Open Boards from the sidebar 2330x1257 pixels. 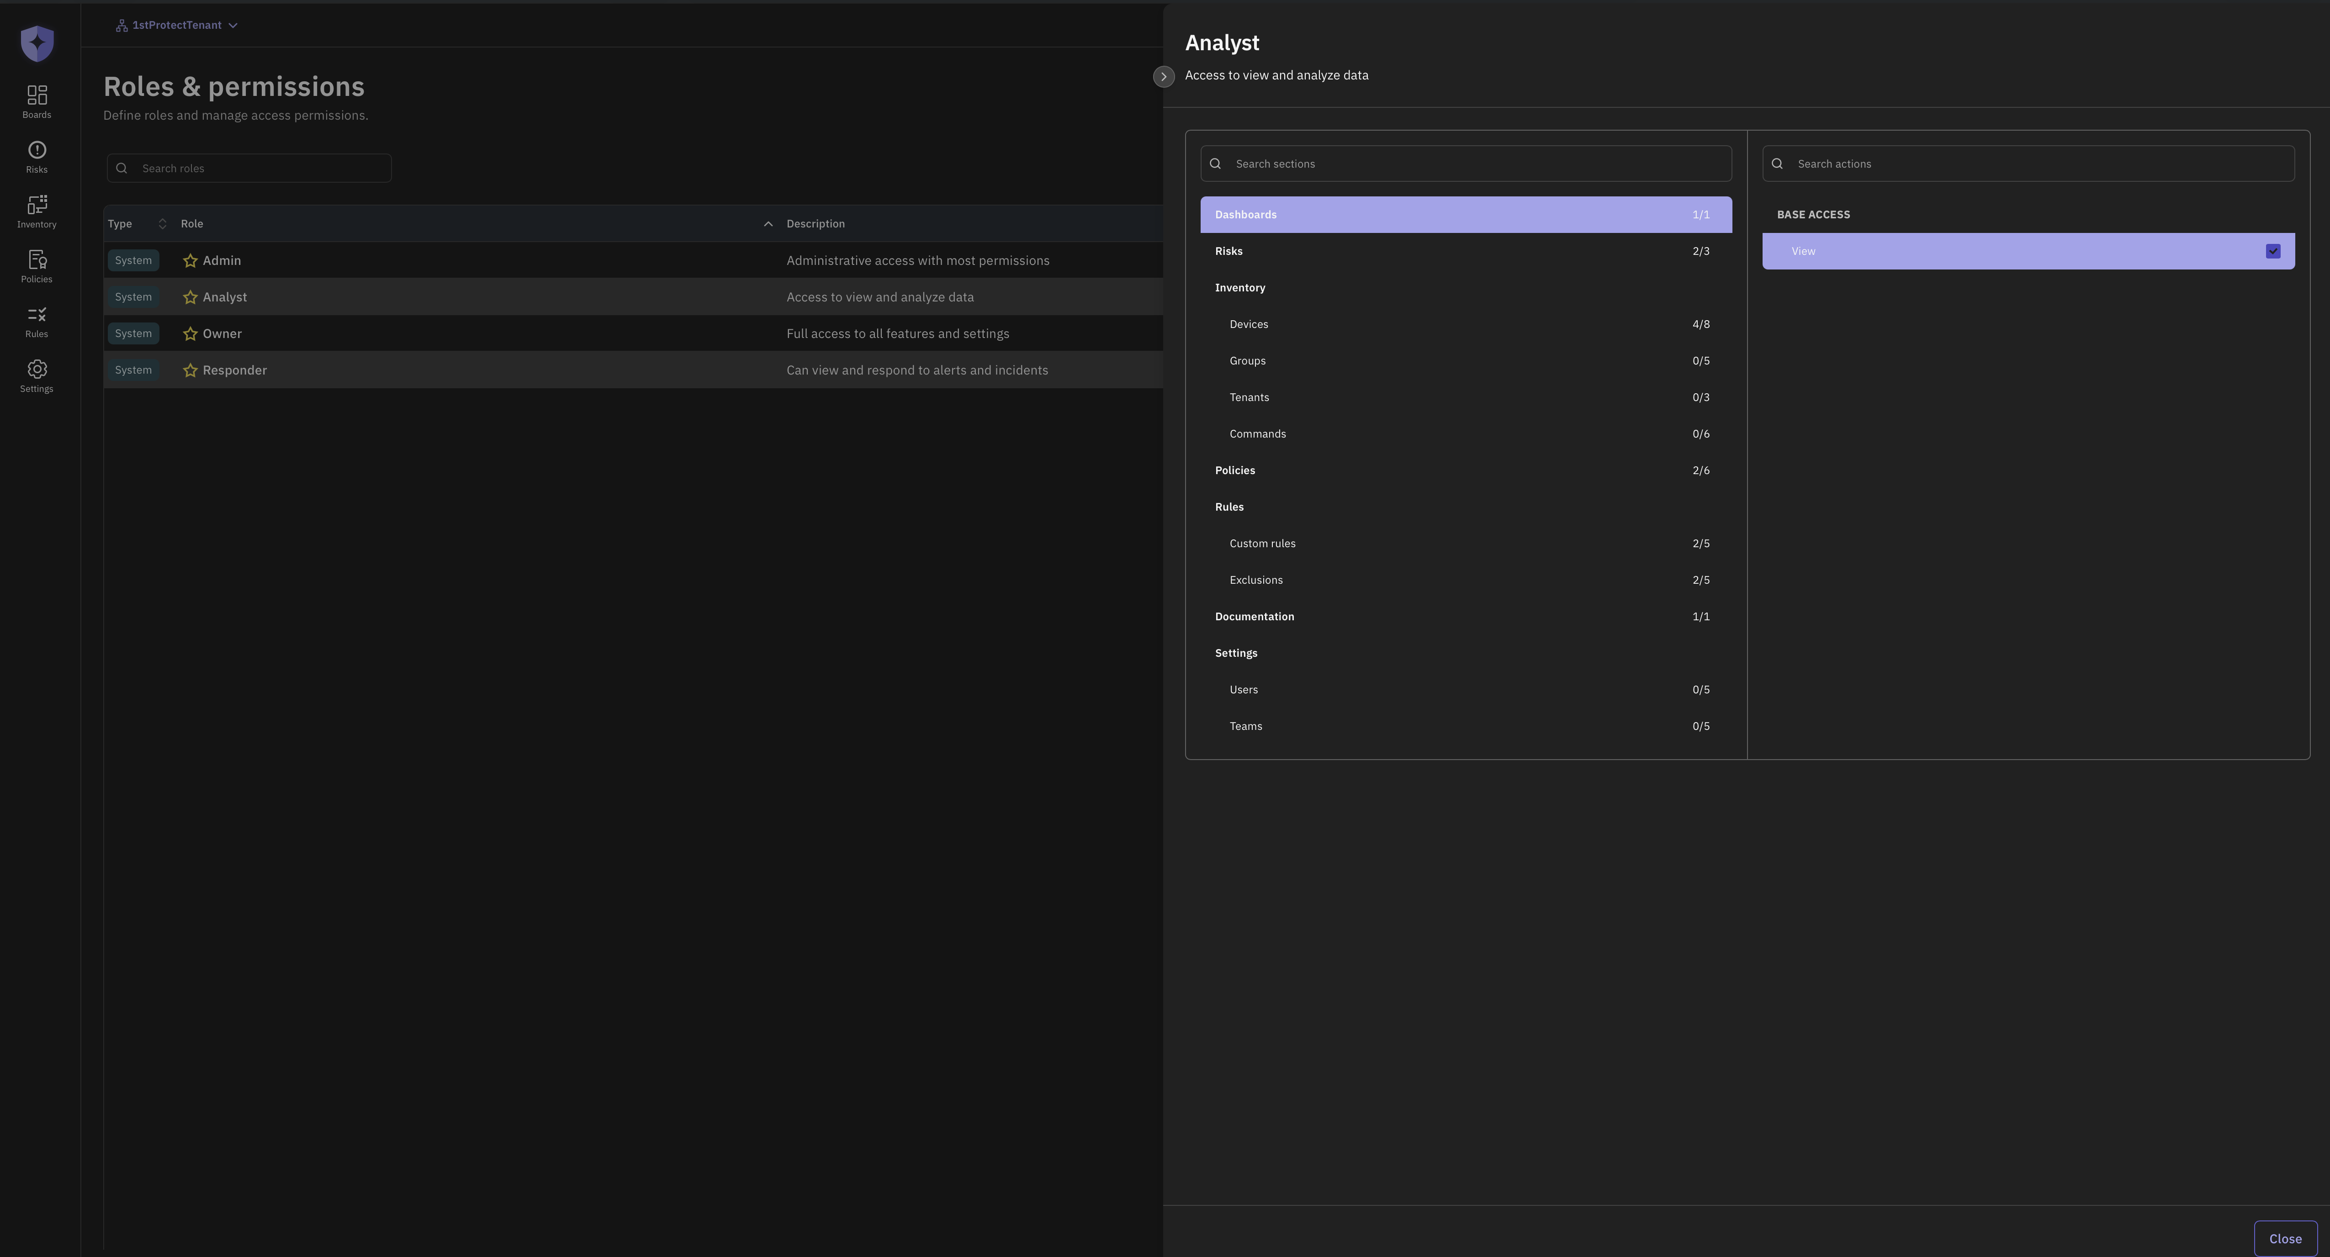pyautogui.click(x=37, y=102)
